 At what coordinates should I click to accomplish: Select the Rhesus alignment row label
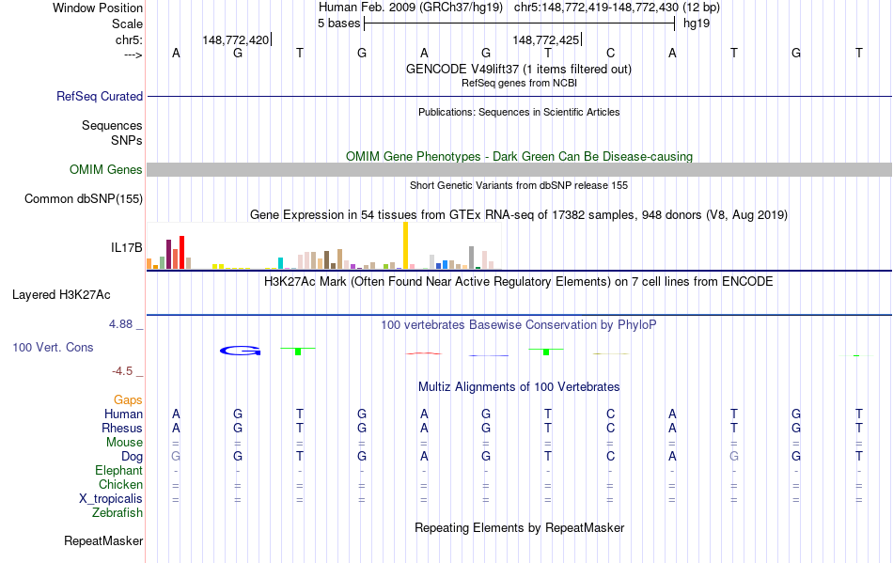click(122, 428)
